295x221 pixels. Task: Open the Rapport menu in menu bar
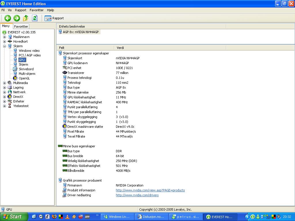pos(20,10)
